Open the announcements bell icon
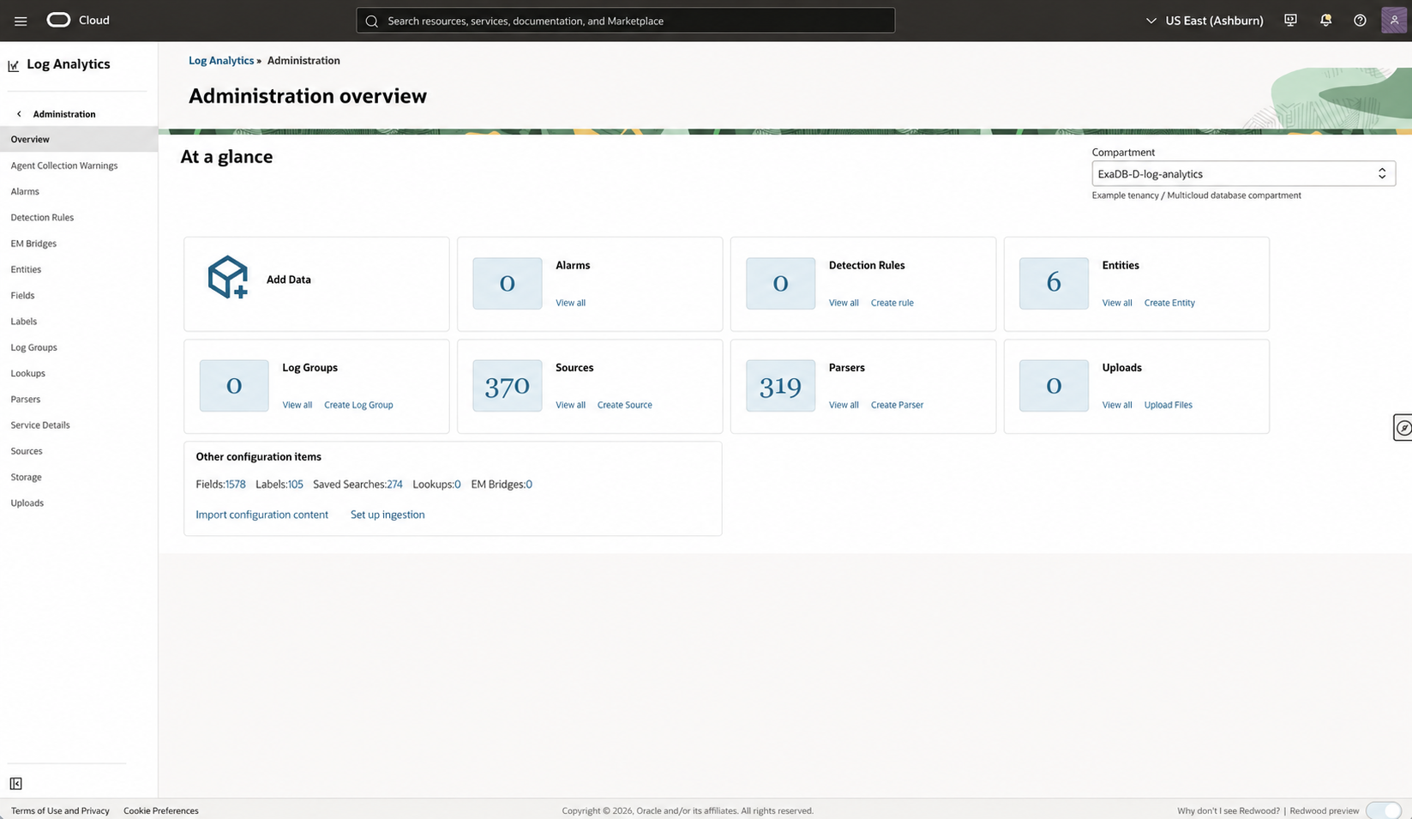 point(1325,21)
